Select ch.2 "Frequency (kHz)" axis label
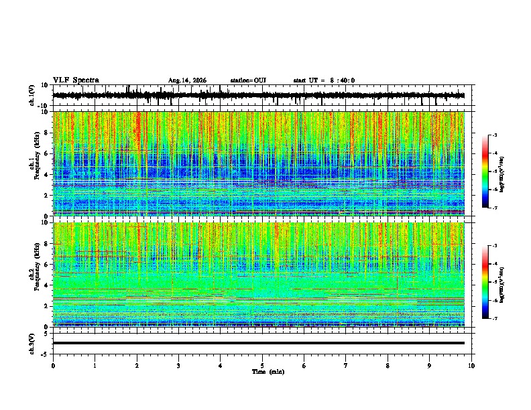531x410 pixels. click(x=37, y=267)
